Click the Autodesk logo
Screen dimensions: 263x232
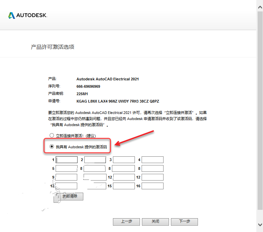(28, 15)
